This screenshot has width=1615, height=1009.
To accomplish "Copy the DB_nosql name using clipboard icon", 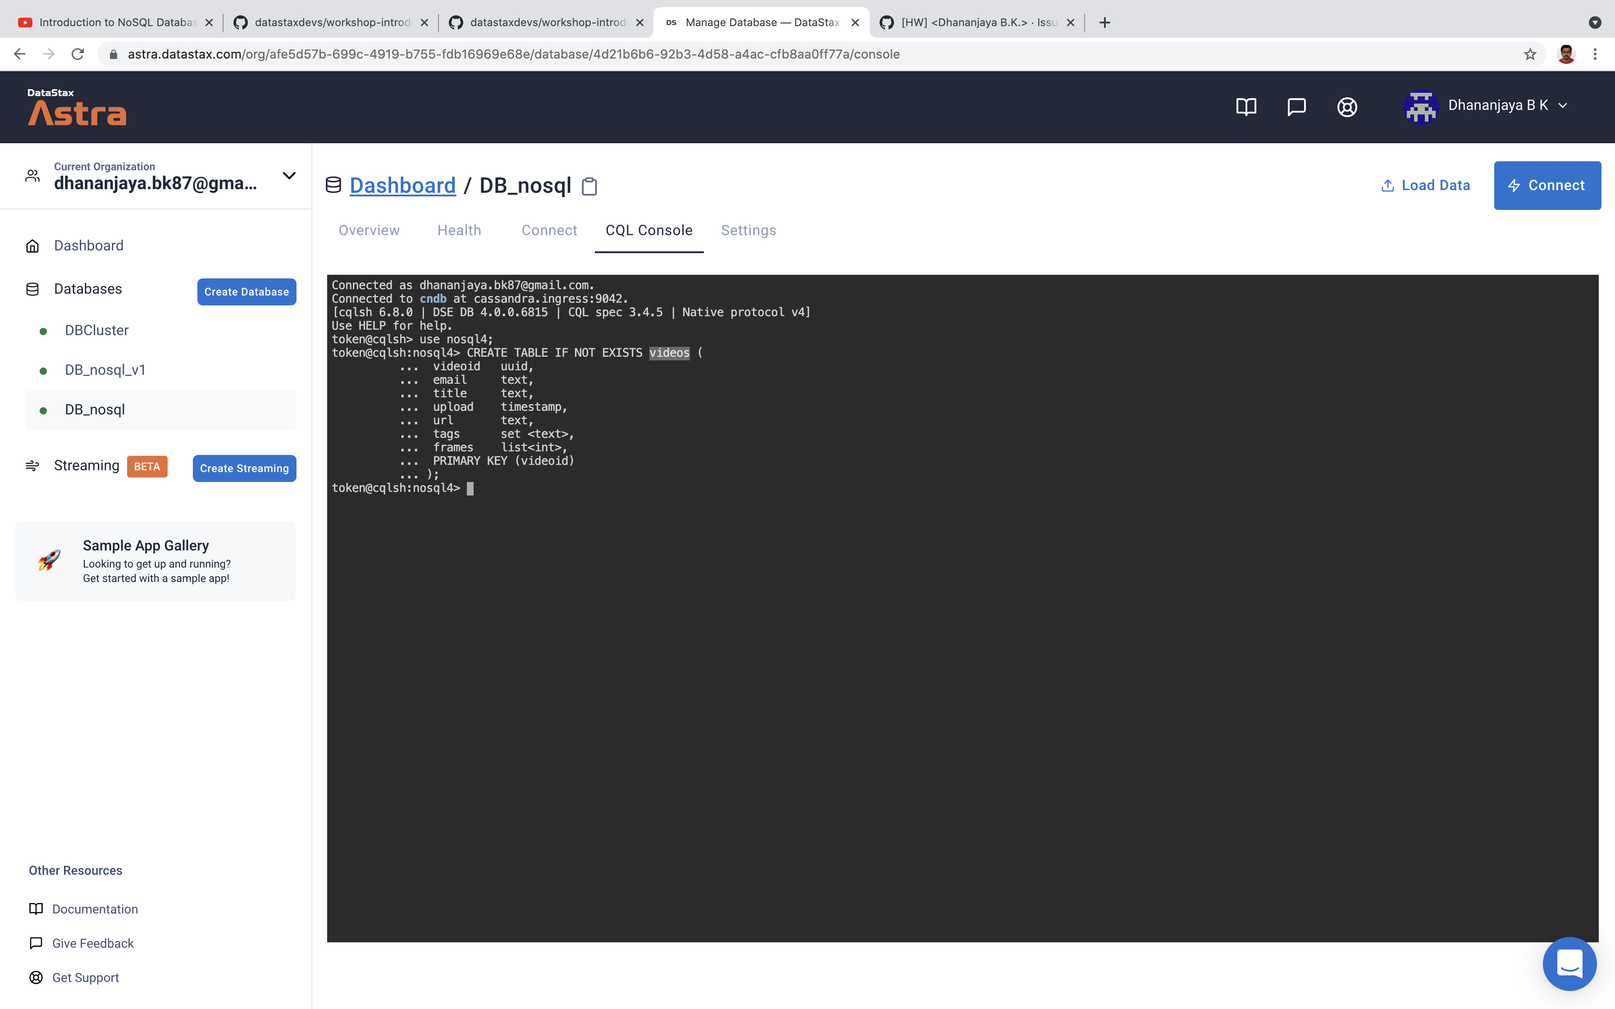I will click(x=589, y=186).
